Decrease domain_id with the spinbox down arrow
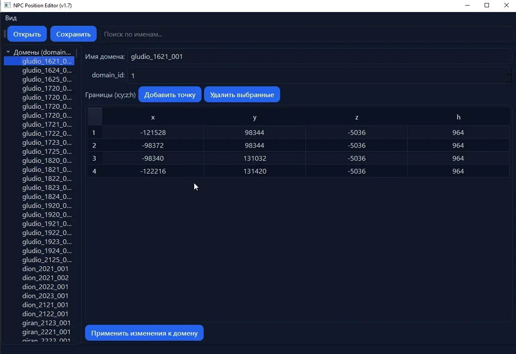The image size is (516, 354). tap(509, 79)
